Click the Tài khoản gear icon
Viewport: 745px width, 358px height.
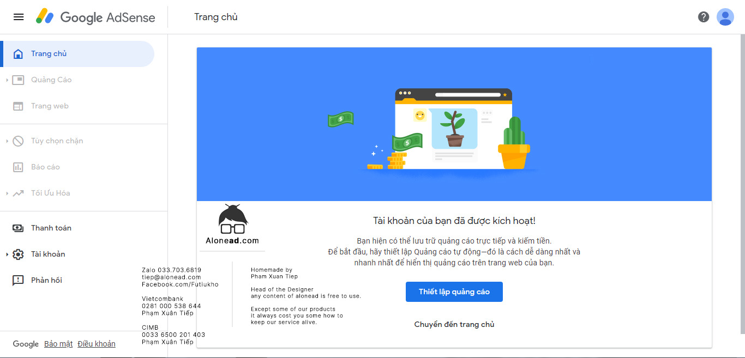tap(18, 254)
